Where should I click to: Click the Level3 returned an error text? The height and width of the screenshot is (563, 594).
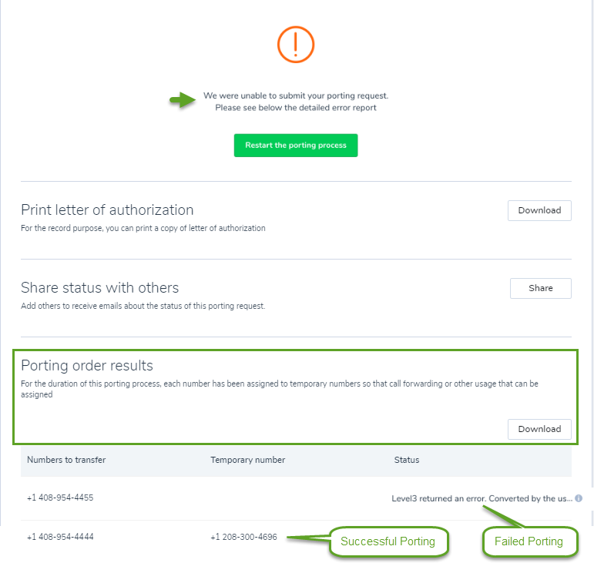(x=482, y=498)
